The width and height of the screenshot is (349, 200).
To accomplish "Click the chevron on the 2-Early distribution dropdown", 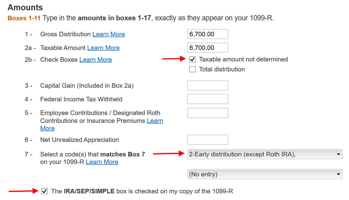I will 339,154.
